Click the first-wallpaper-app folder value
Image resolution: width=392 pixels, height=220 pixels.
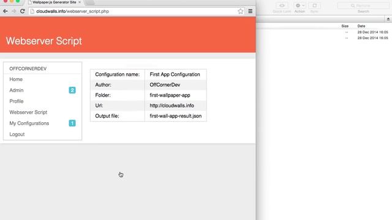(x=170, y=95)
